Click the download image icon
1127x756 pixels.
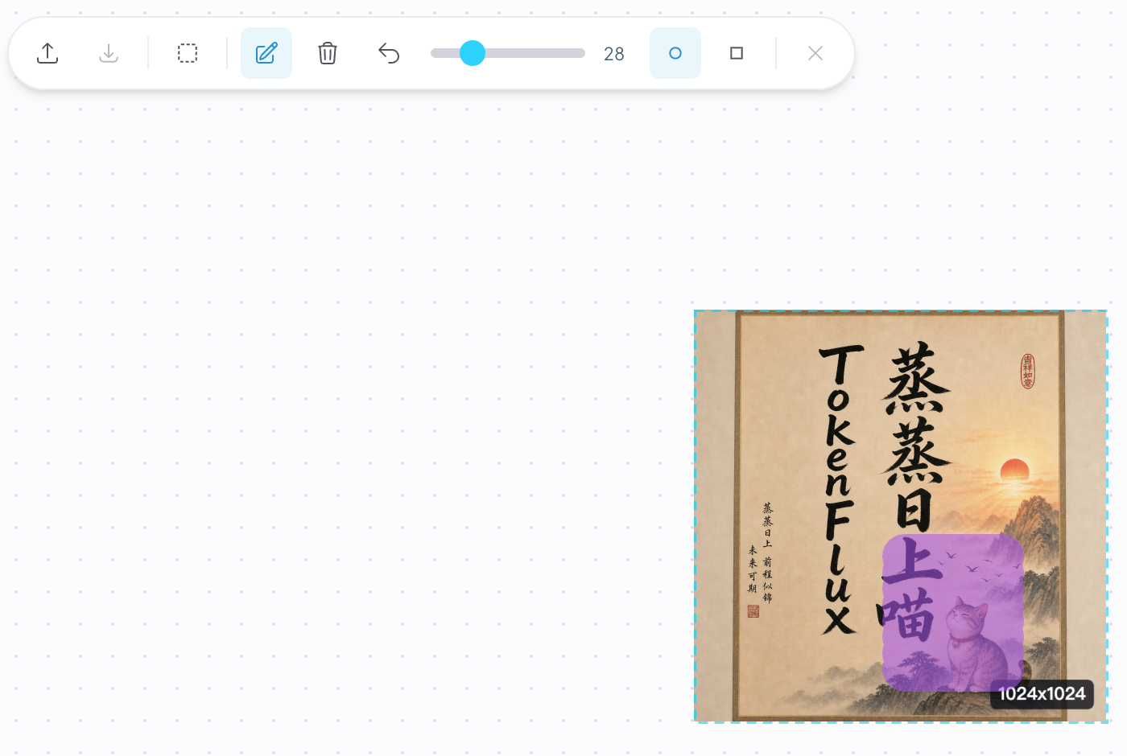click(x=109, y=53)
